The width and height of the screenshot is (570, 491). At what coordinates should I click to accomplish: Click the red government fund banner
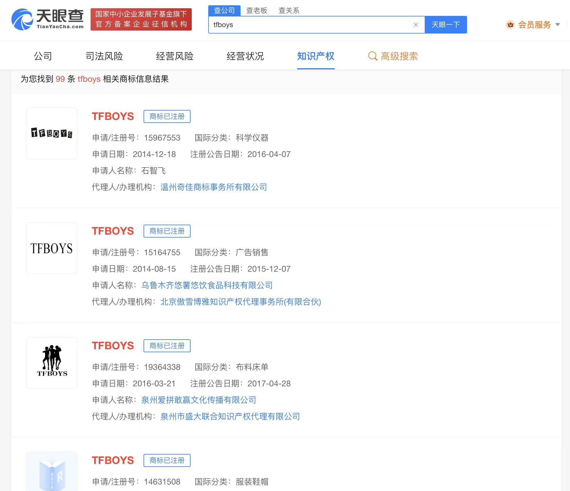point(141,19)
